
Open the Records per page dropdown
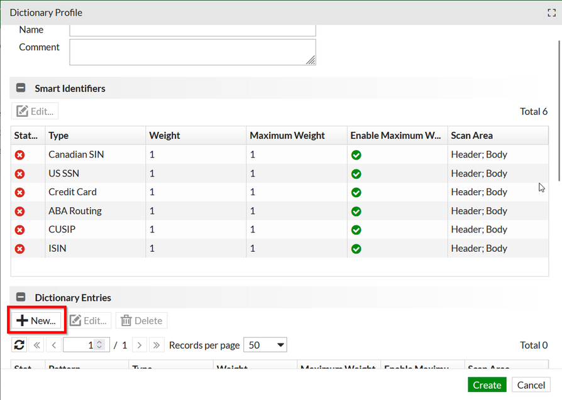[x=265, y=345]
